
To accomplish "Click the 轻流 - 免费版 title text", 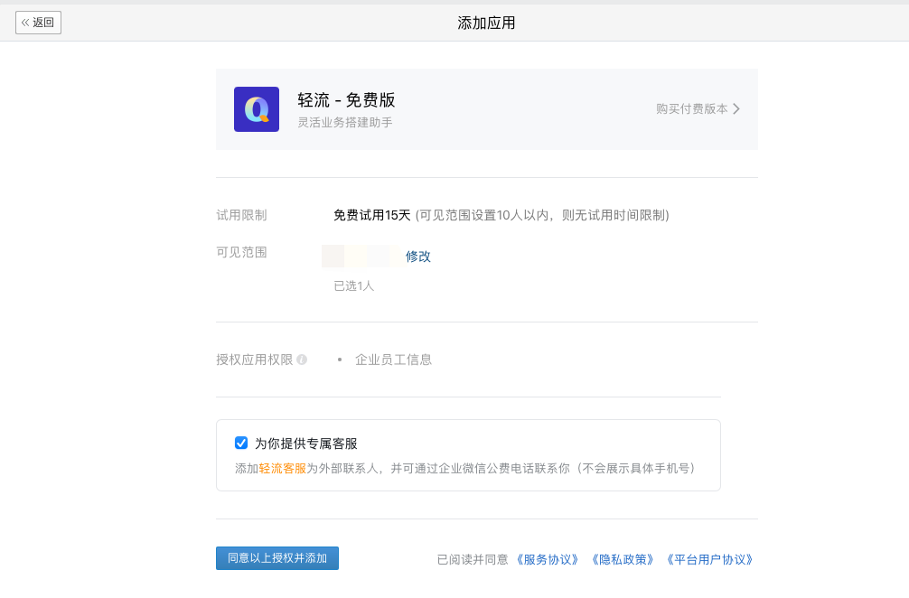I will (x=346, y=100).
